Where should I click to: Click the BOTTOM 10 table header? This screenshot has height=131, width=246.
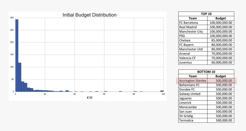pyautogui.click(x=206, y=72)
